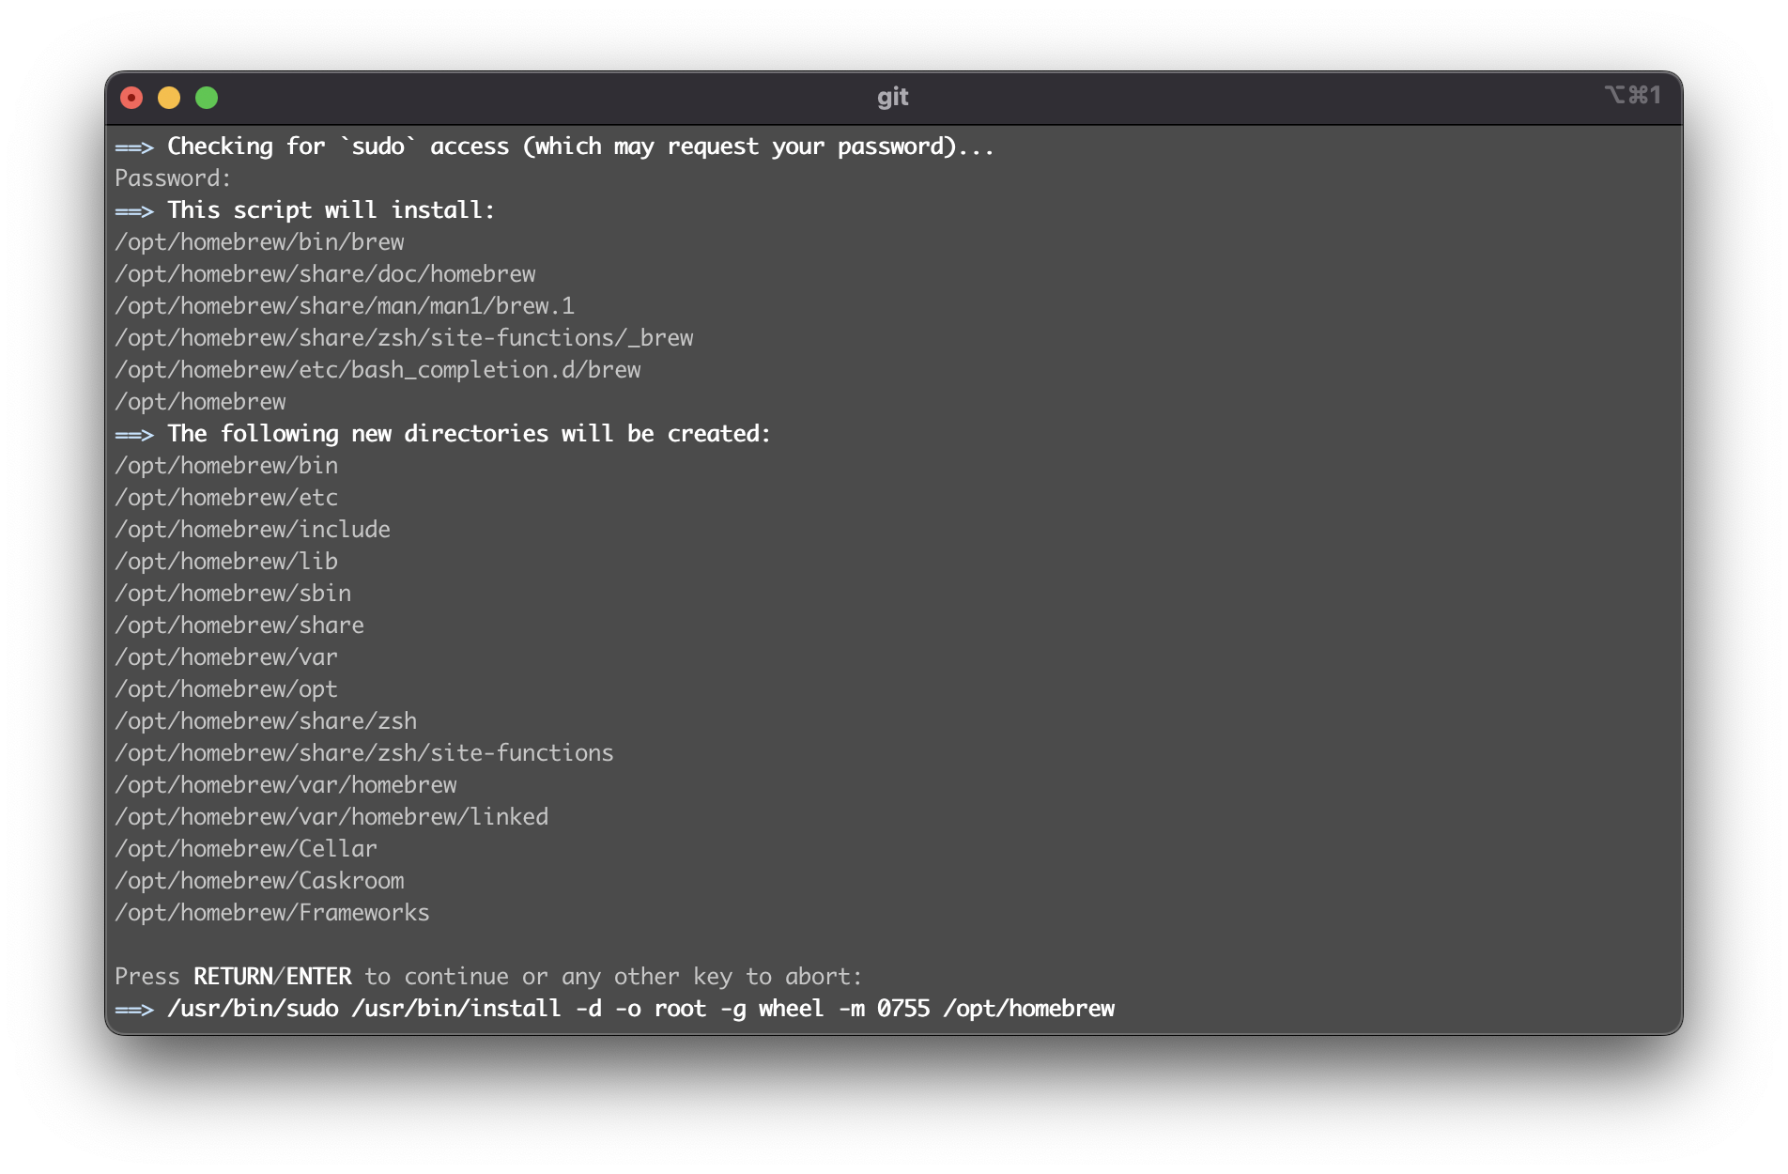Select the /opt/homebrew/bin/brew path line
Viewport: 1788px width, 1174px height.
pos(260,241)
